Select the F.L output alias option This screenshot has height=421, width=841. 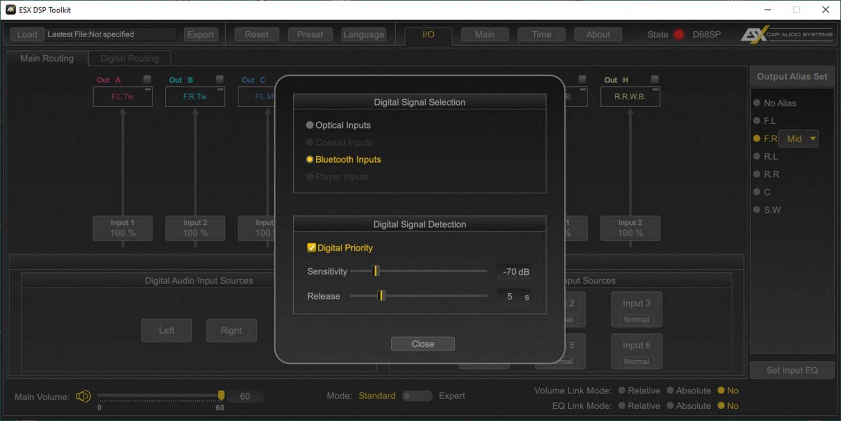click(x=765, y=121)
